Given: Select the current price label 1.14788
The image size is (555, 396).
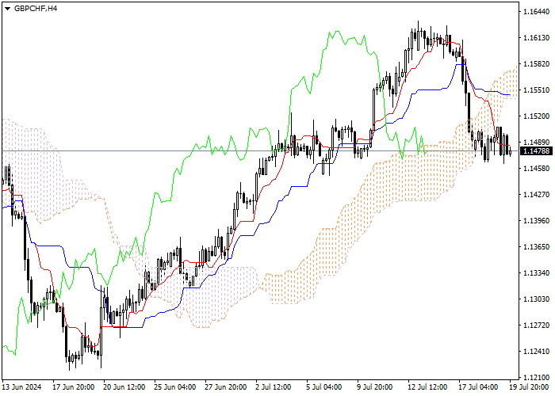Looking at the screenshot, I should click(x=536, y=151).
